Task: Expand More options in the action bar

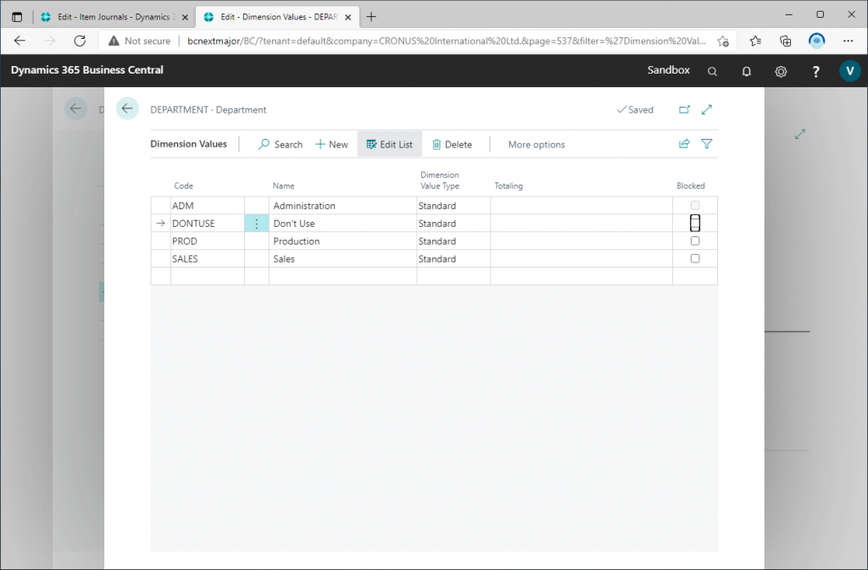Action: click(x=536, y=145)
